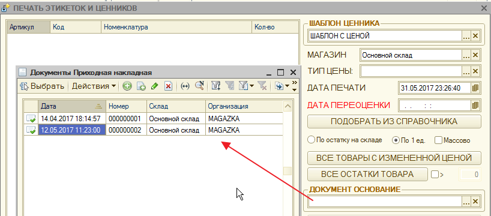Clear the ШАБЛОН ЦЕННИКА field with X
This screenshot has height=216, width=491.
pyautogui.click(x=475, y=36)
